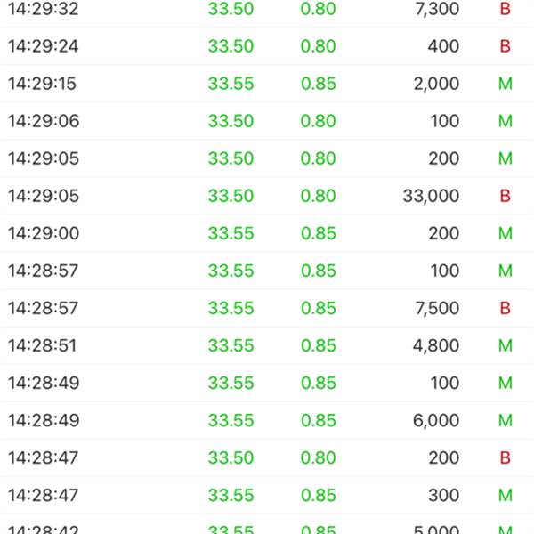
Task: Click the 300 volume entry
Action: [444, 495]
